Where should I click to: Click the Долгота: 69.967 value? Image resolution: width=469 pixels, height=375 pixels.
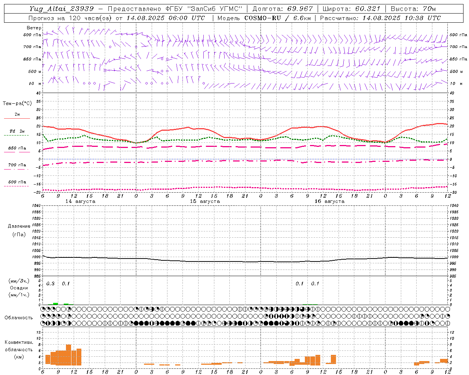tap(283, 9)
